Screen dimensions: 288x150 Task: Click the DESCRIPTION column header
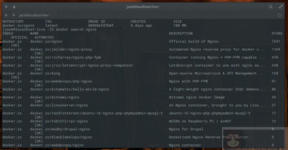181,33
